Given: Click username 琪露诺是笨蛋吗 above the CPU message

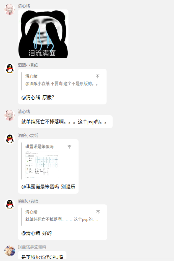Looking at the screenshot, I should pos(32,247).
